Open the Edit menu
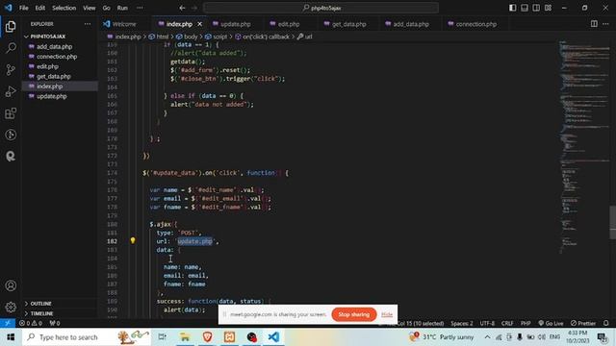This screenshot has height=346, width=616. [39, 8]
